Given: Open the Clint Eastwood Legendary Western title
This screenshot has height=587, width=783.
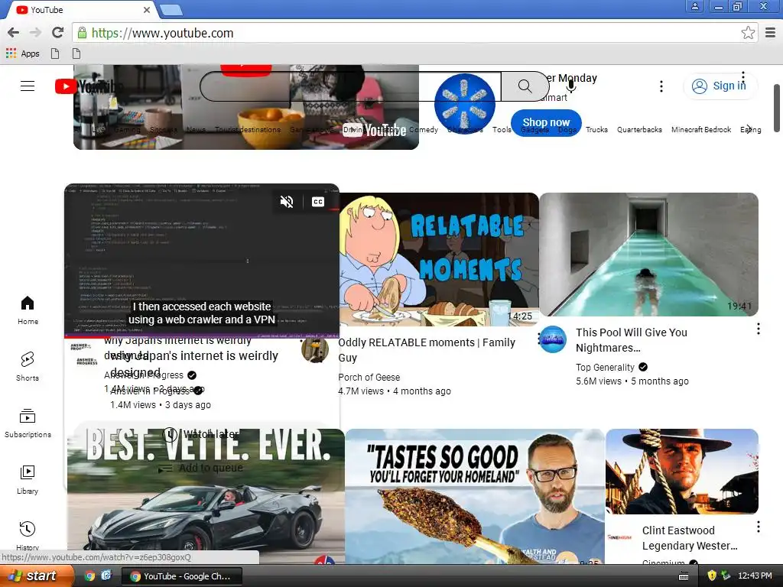Looking at the screenshot, I should (690, 538).
